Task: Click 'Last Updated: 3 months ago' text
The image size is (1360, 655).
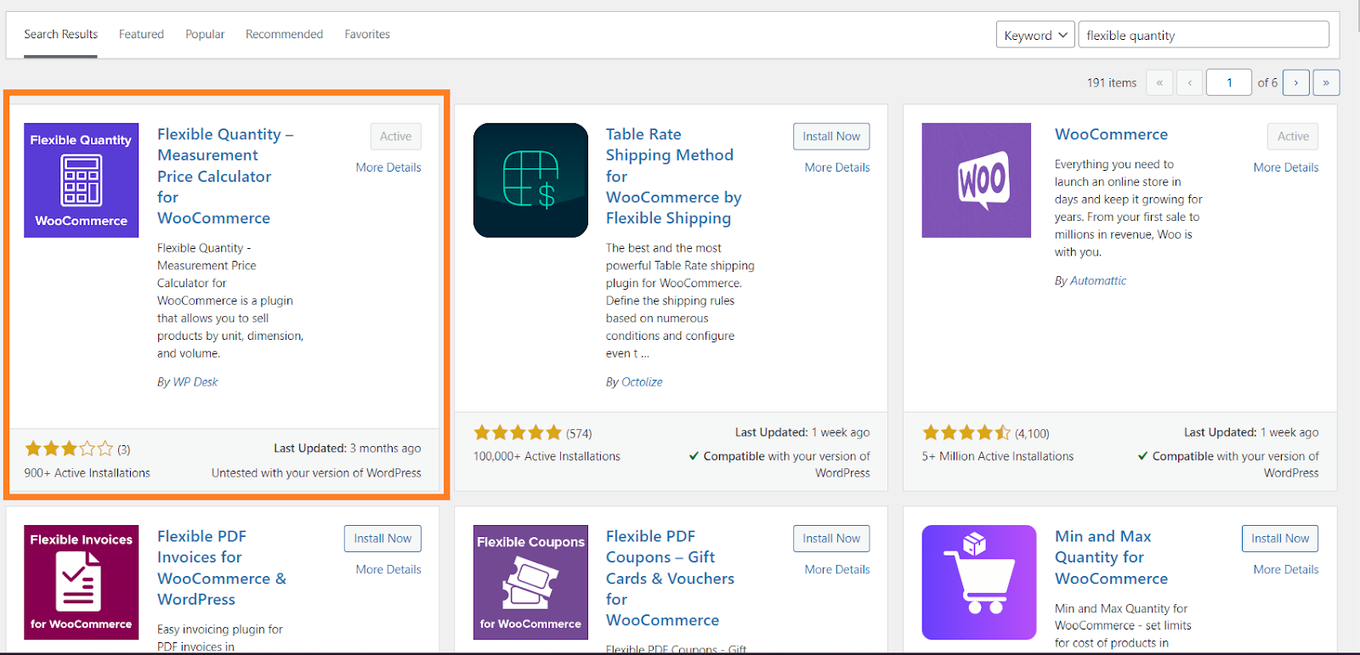Action: coord(347,449)
